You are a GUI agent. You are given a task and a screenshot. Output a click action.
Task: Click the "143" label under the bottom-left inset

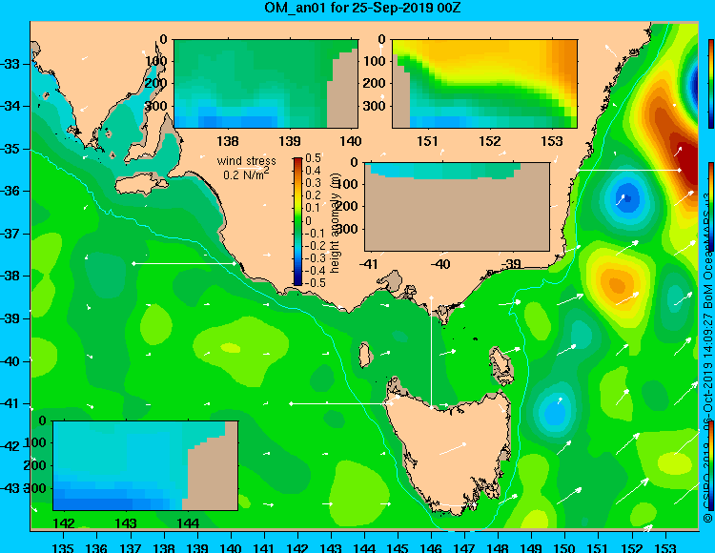point(126,523)
